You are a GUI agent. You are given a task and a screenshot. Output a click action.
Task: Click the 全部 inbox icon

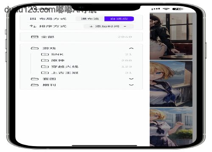point(35,37)
